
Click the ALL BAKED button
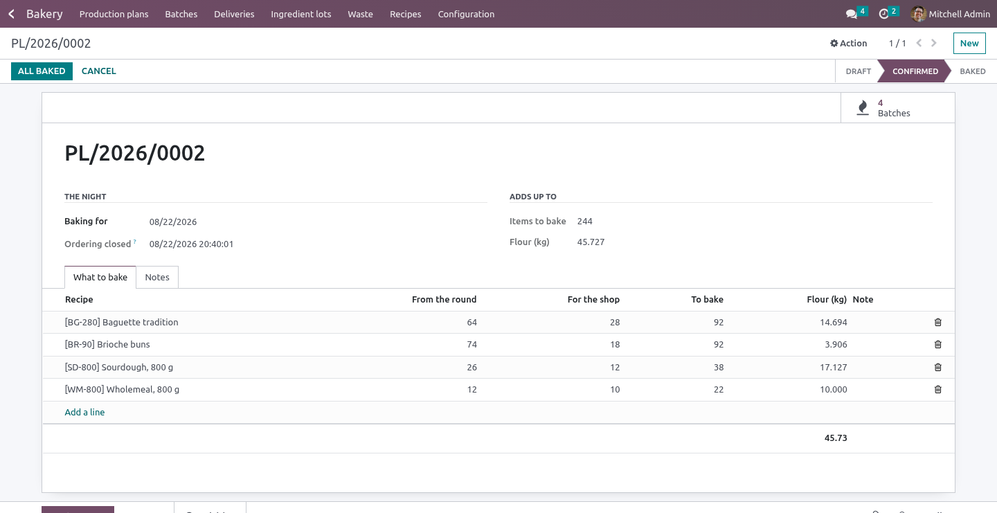click(42, 71)
